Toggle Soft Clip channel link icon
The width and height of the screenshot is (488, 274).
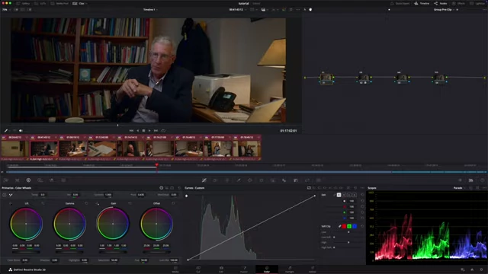[339, 227]
